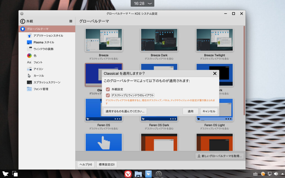
Task: Toggle the 外観設定 checkbox
Action: coord(108,89)
